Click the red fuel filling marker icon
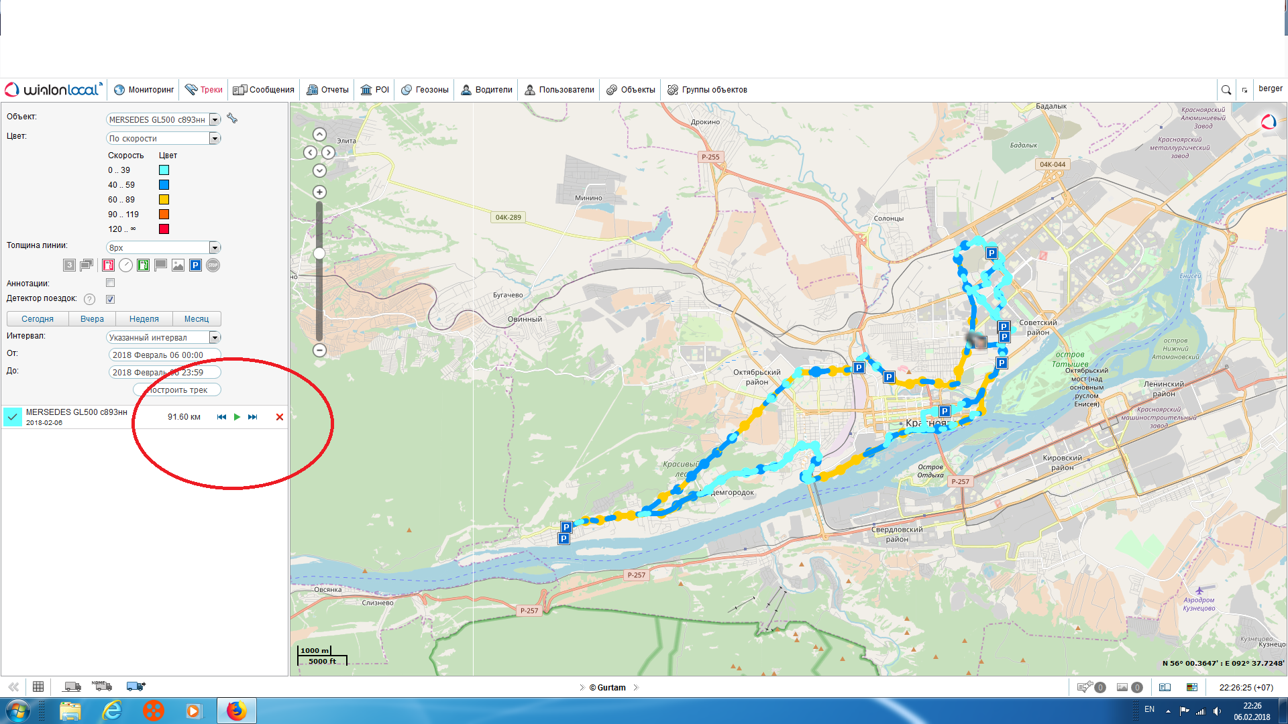Image resolution: width=1288 pixels, height=724 pixels. [x=108, y=265]
